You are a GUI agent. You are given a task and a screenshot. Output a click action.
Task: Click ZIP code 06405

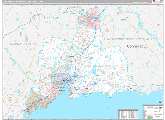tap(96, 83)
